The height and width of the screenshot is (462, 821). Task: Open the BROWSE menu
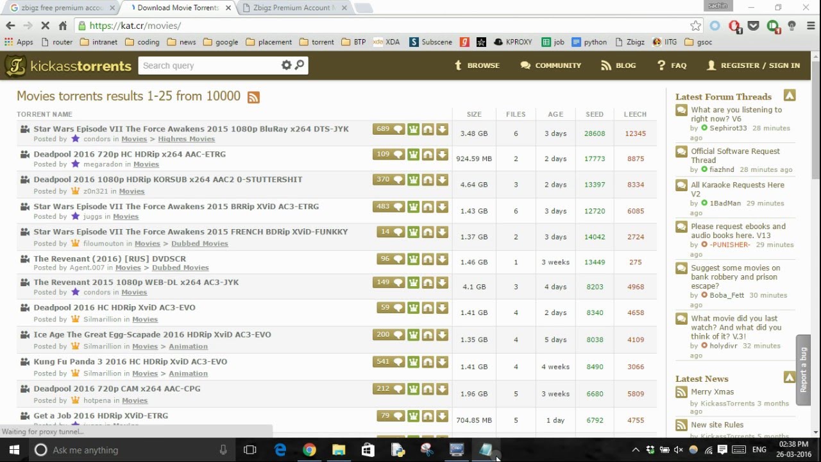(x=477, y=65)
